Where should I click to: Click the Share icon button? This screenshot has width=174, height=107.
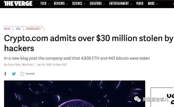pyautogui.click(x=22, y=74)
